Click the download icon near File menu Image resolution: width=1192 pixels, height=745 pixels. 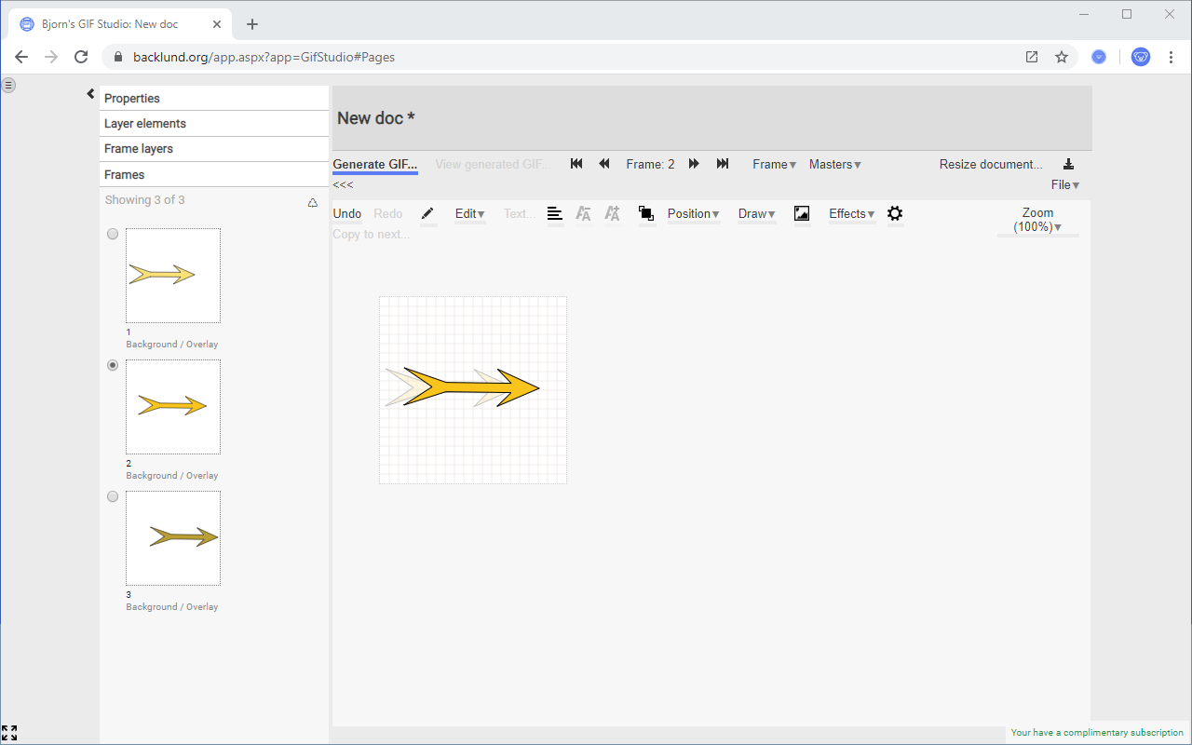coord(1068,164)
